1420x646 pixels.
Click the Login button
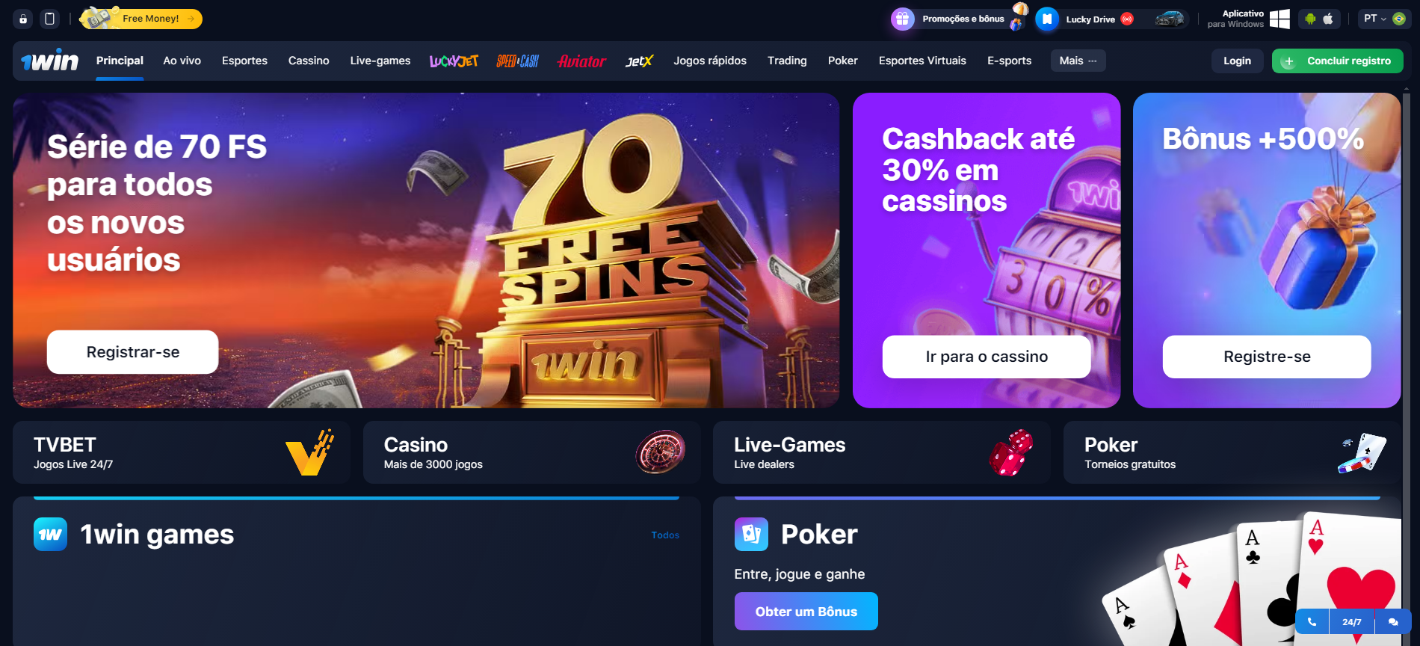point(1237,61)
